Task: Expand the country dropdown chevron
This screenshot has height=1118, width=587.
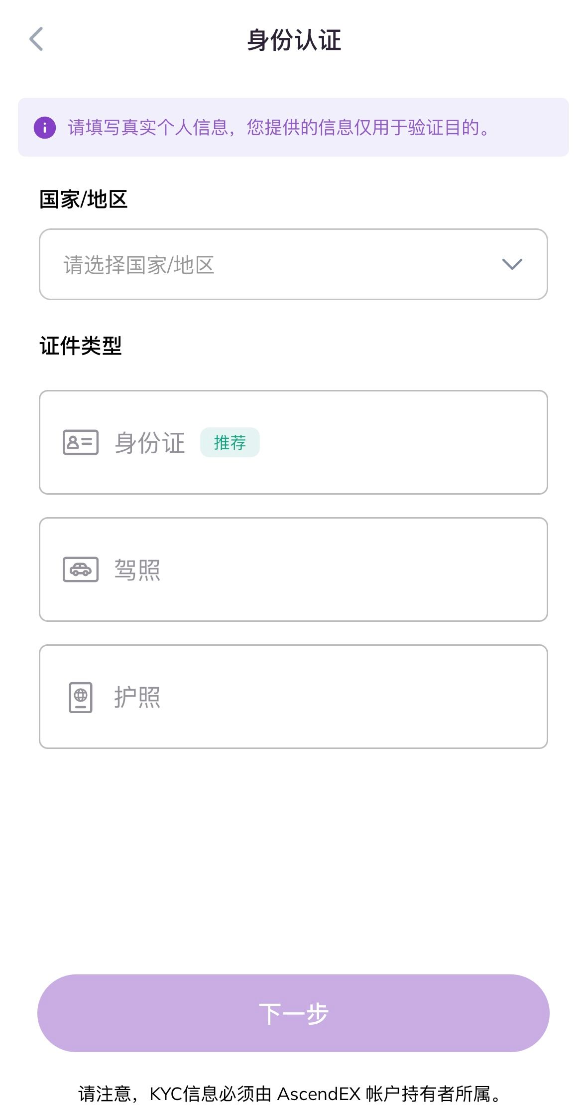Action: 512,264
